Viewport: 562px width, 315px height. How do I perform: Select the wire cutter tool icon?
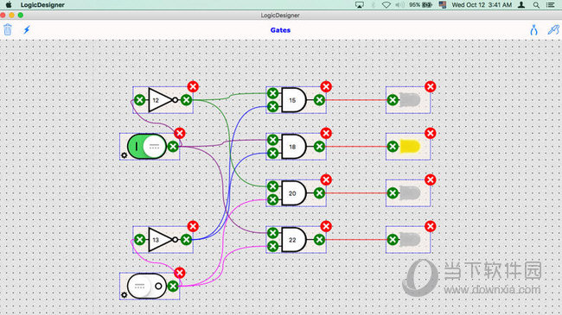(553, 29)
